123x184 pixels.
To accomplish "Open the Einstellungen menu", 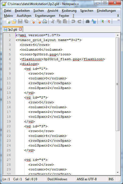I will (x=106, y=11).
